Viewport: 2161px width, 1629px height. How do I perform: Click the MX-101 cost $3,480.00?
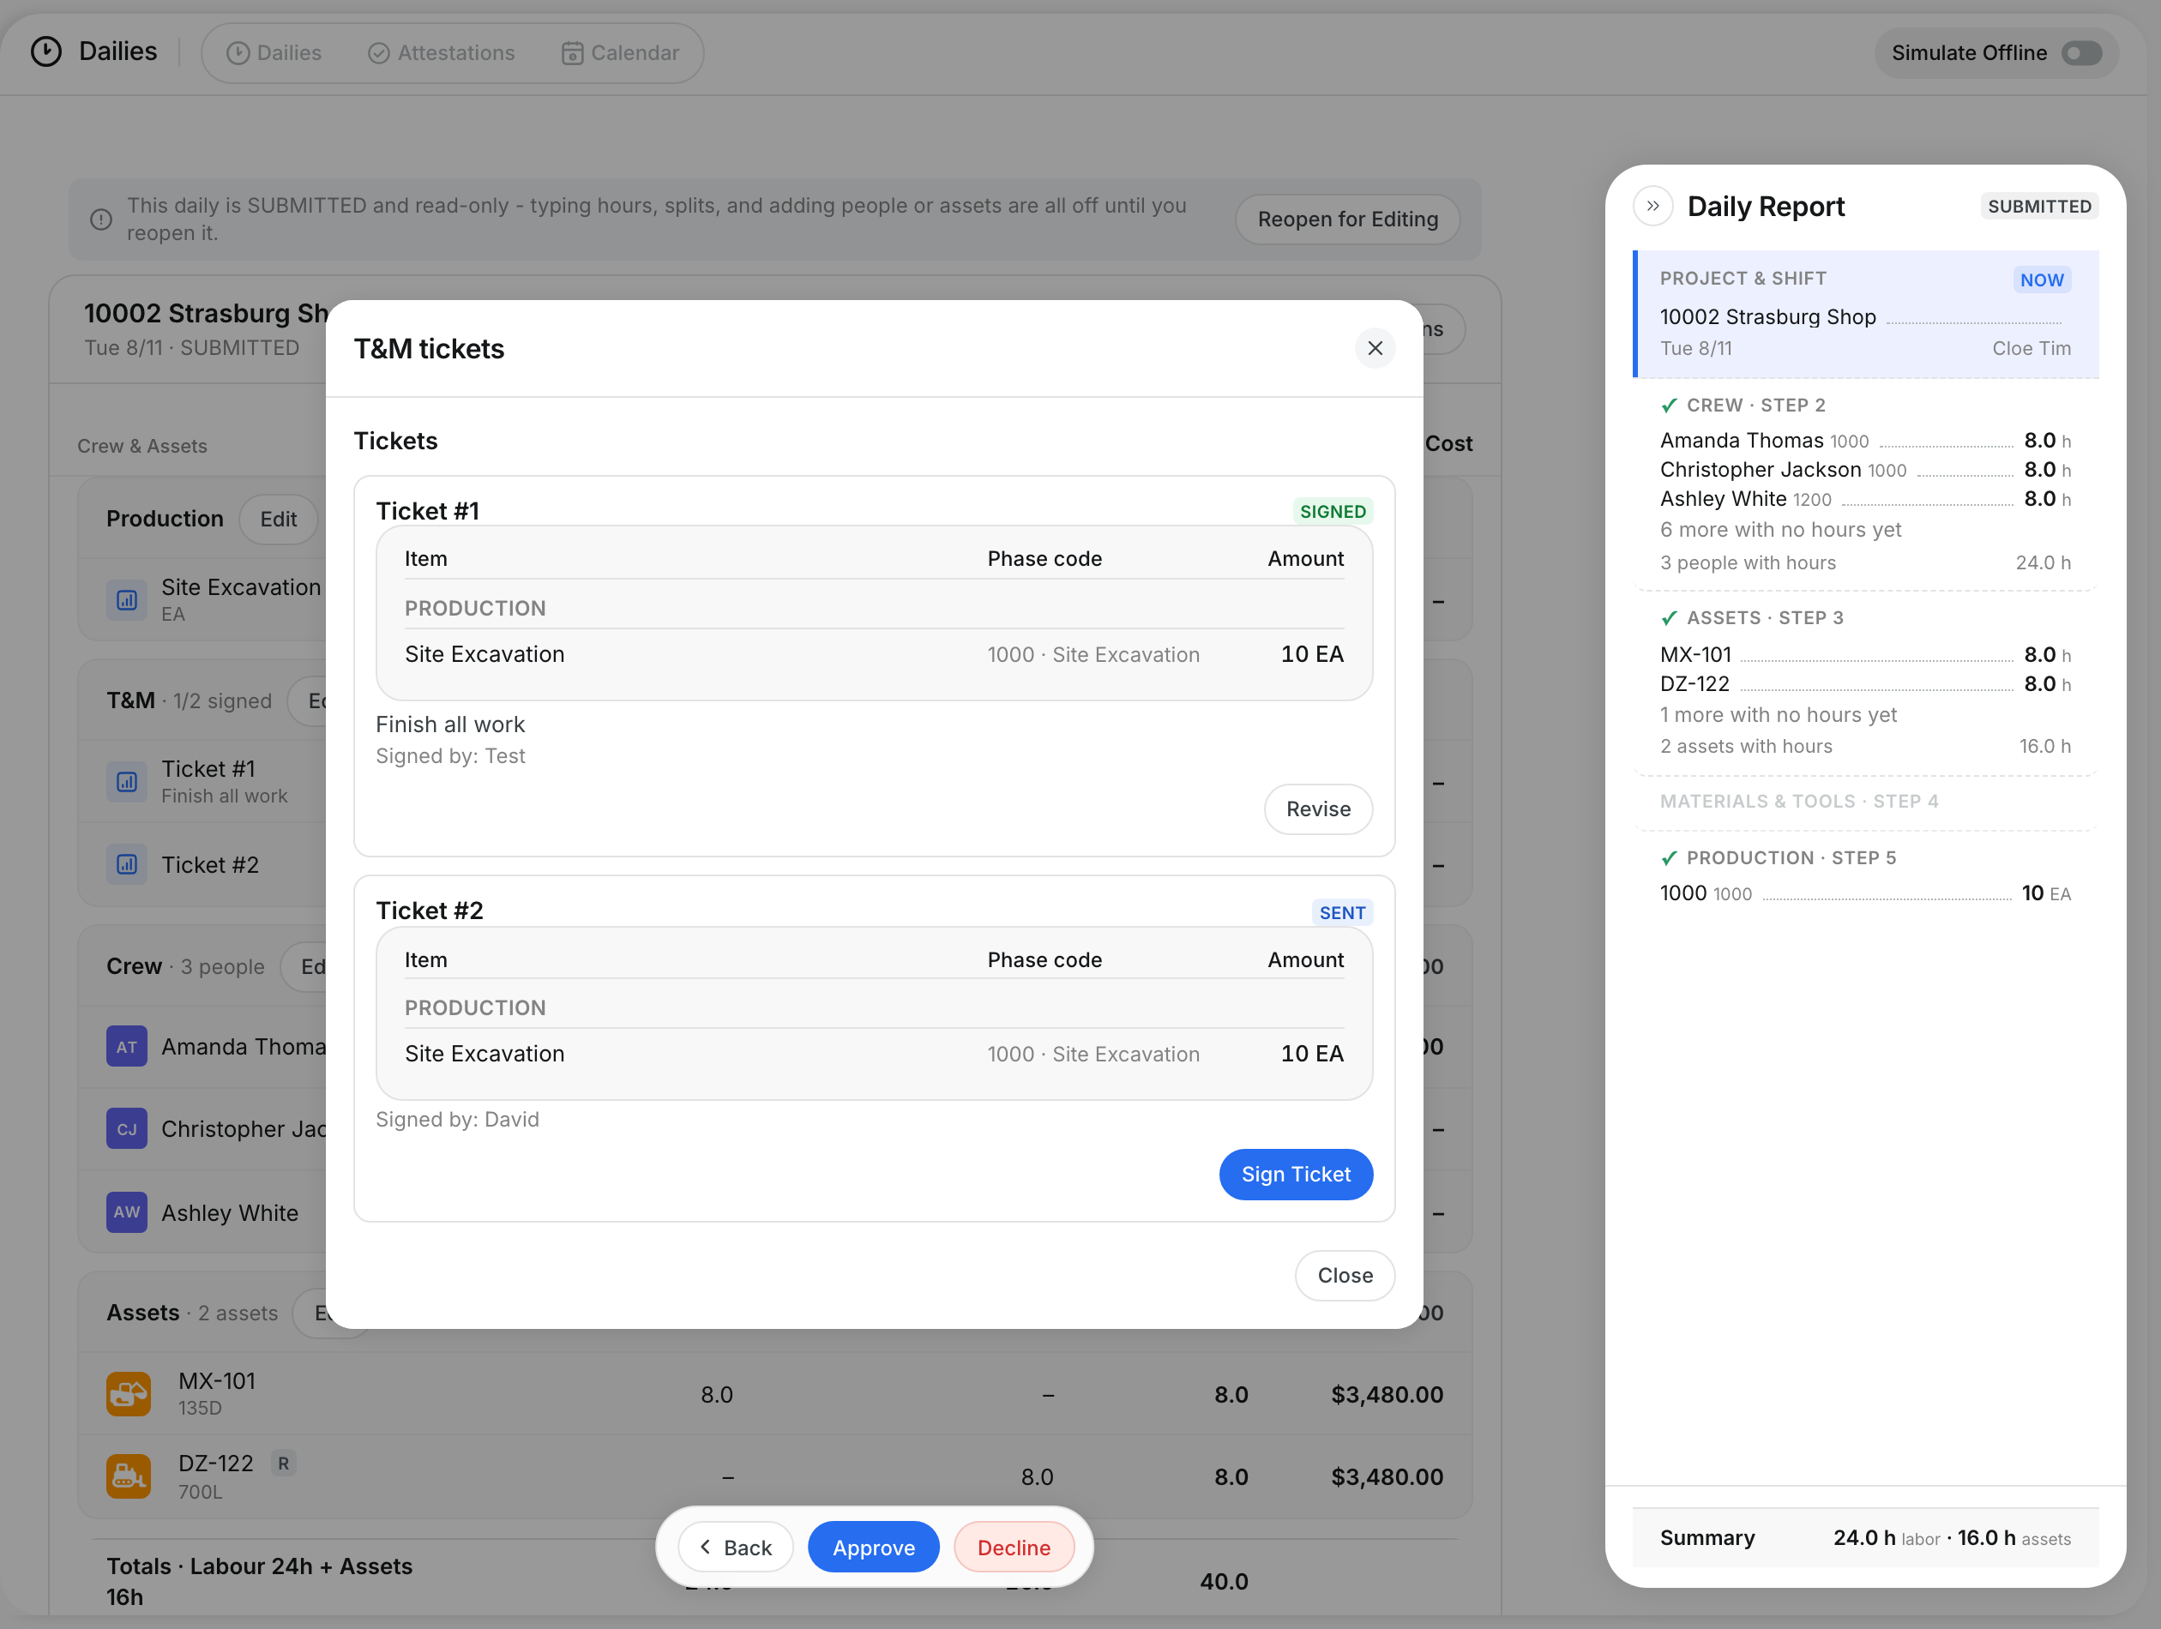pyautogui.click(x=1387, y=1395)
